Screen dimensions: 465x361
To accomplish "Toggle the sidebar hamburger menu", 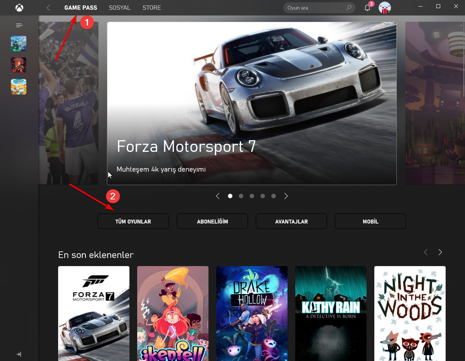I will (19, 25).
